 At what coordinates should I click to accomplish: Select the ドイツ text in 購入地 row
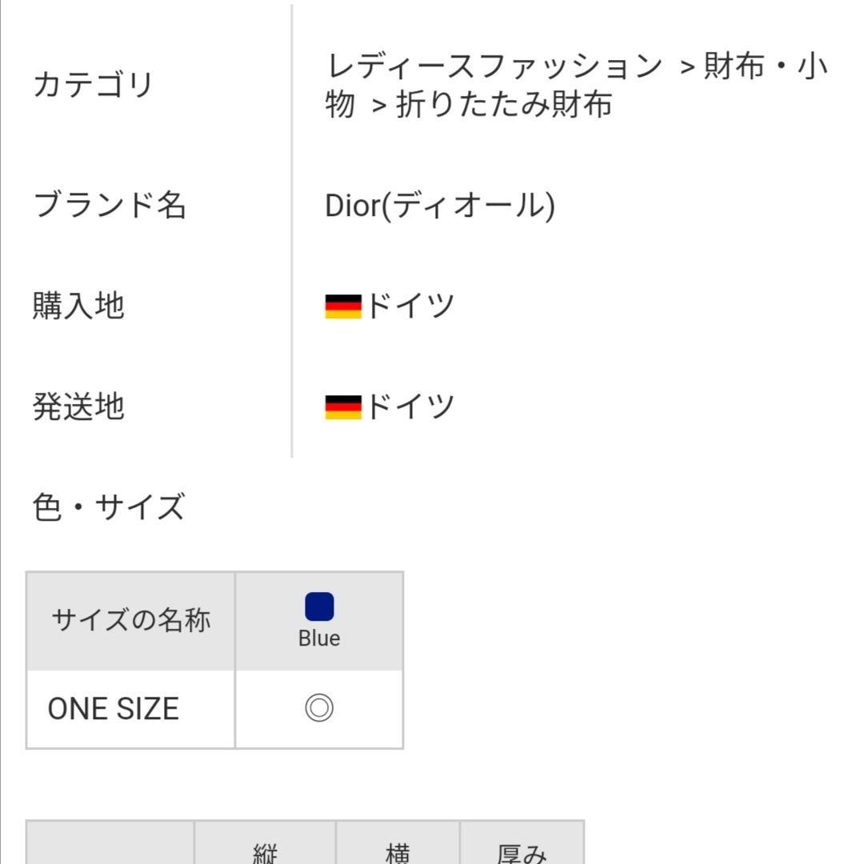tap(410, 306)
